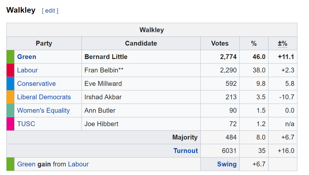Visit the Women's Equality party link
The image size is (309, 175).
[43, 111]
